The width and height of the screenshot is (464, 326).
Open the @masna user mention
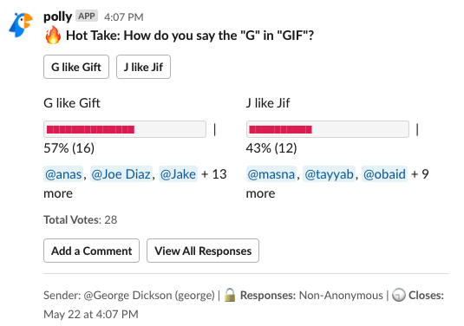click(271, 174)
